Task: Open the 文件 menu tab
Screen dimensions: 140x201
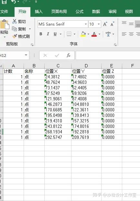Action: tap(4, 12)
